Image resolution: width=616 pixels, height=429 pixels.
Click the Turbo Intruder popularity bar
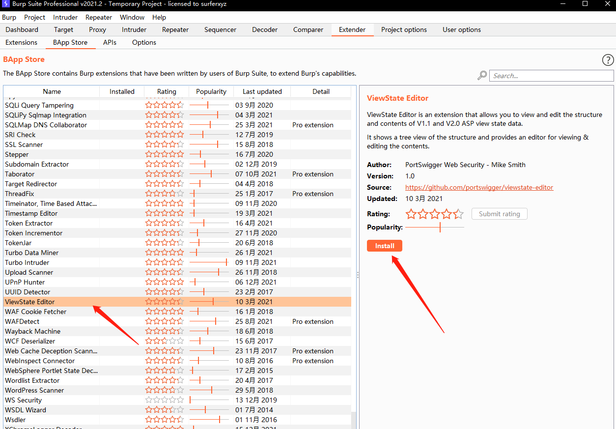tap(209, 262)
